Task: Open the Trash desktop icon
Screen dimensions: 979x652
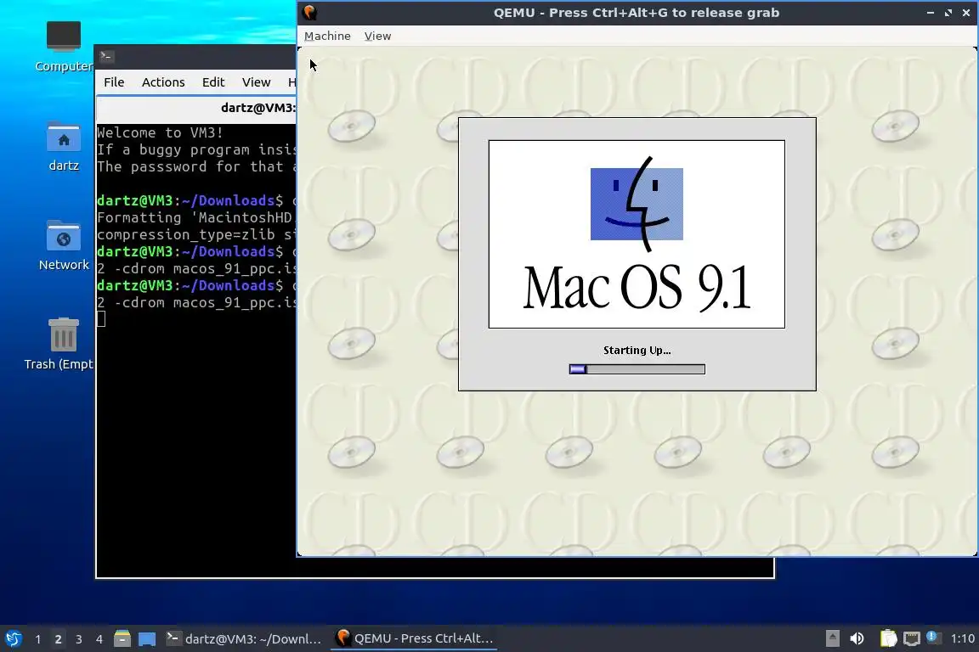Action: coord(63,344)
